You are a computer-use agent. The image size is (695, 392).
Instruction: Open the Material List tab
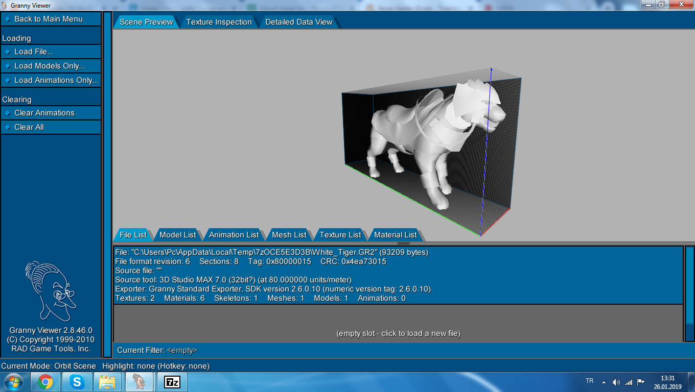pyautogui.click(x=395, y=235)
